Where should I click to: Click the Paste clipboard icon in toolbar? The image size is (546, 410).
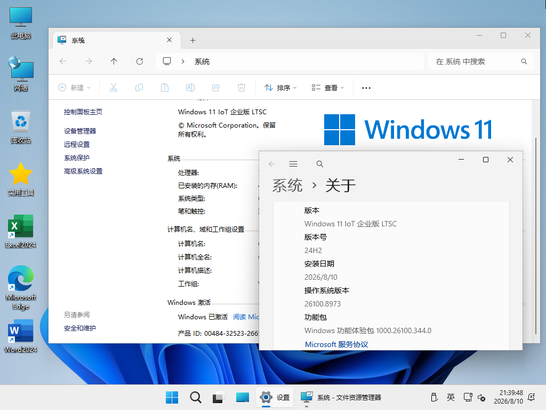click(165, 88)
